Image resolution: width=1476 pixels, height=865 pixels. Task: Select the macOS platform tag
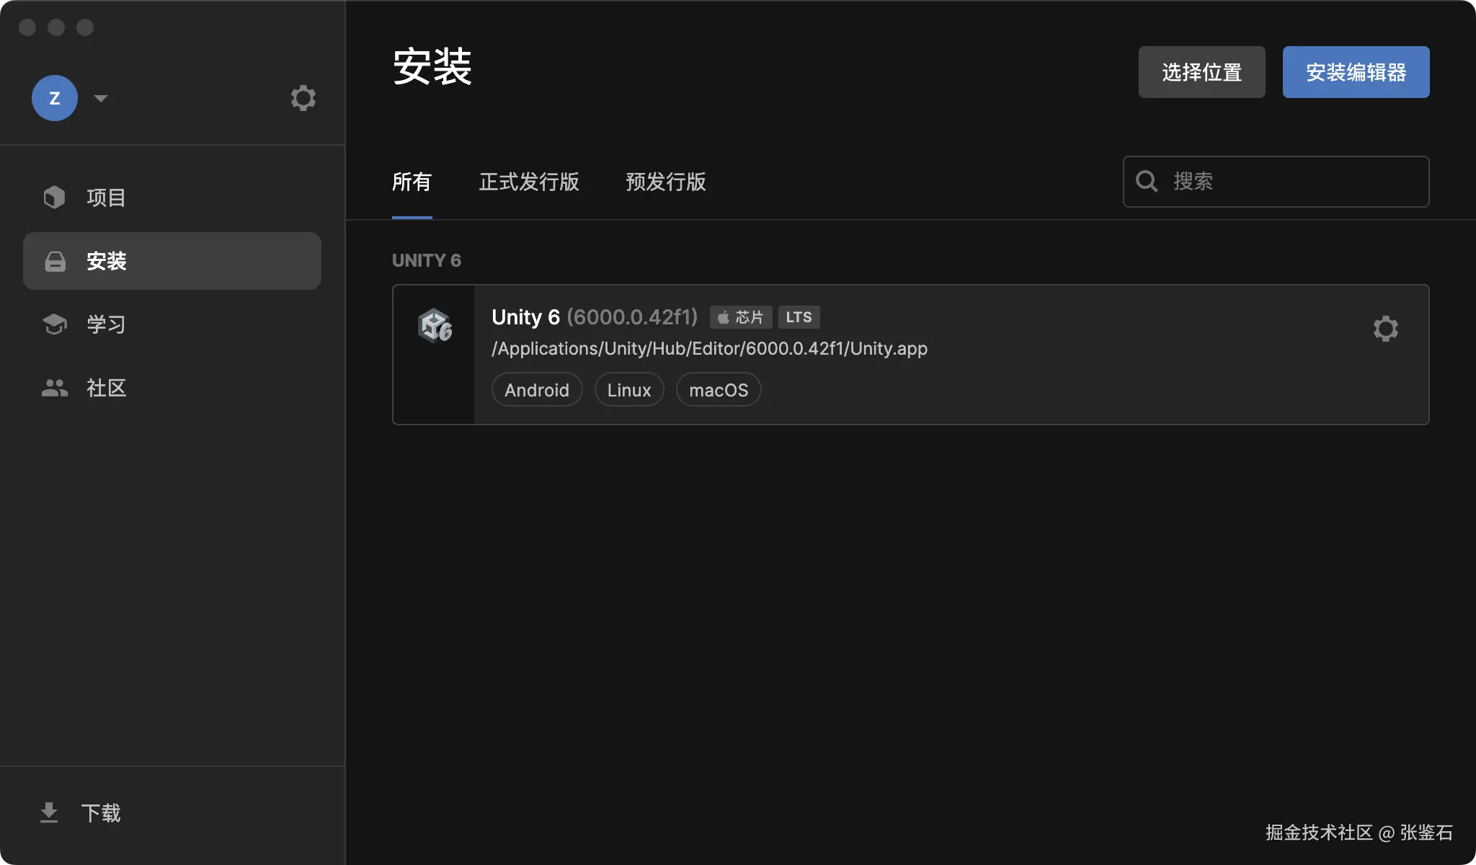click(x=719, y=389)
